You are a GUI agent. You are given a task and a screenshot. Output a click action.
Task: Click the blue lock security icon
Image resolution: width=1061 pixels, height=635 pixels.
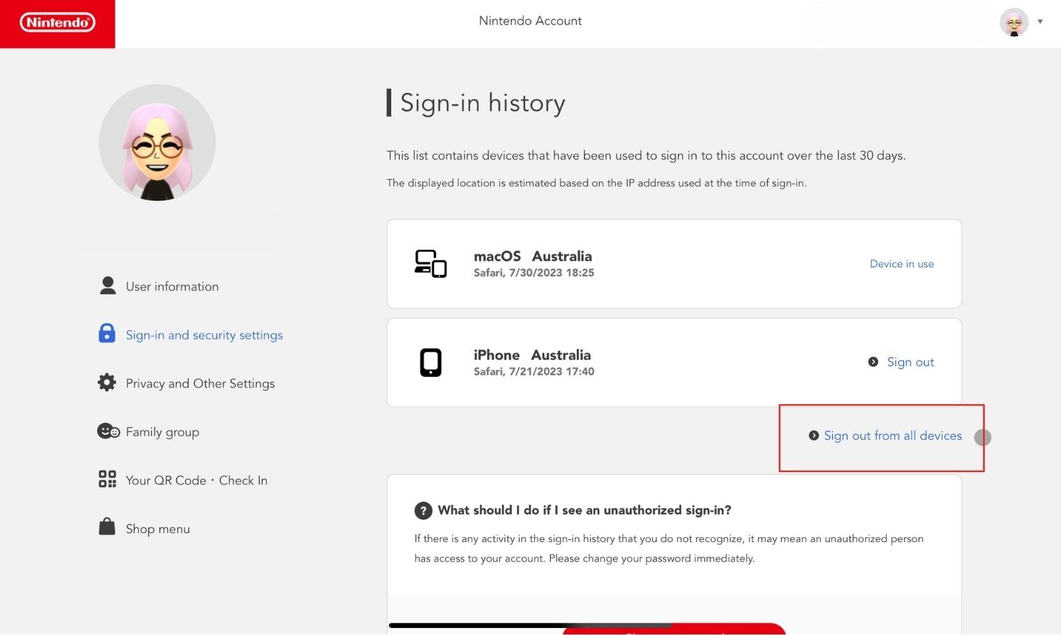[x=107, y=334]
